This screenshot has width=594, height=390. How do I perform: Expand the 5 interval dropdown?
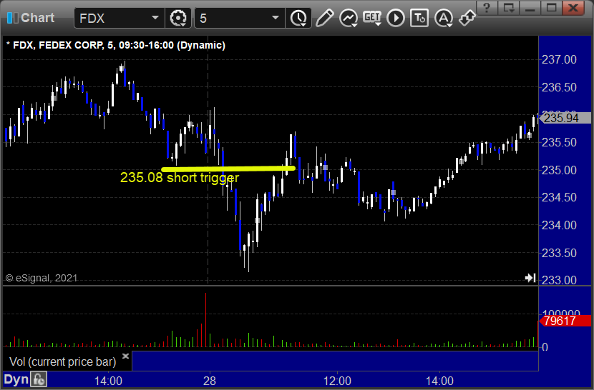coord(276,18)
